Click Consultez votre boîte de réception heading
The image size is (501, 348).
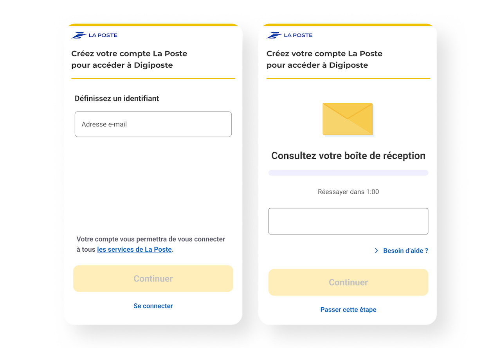click(x=348, y=156)
